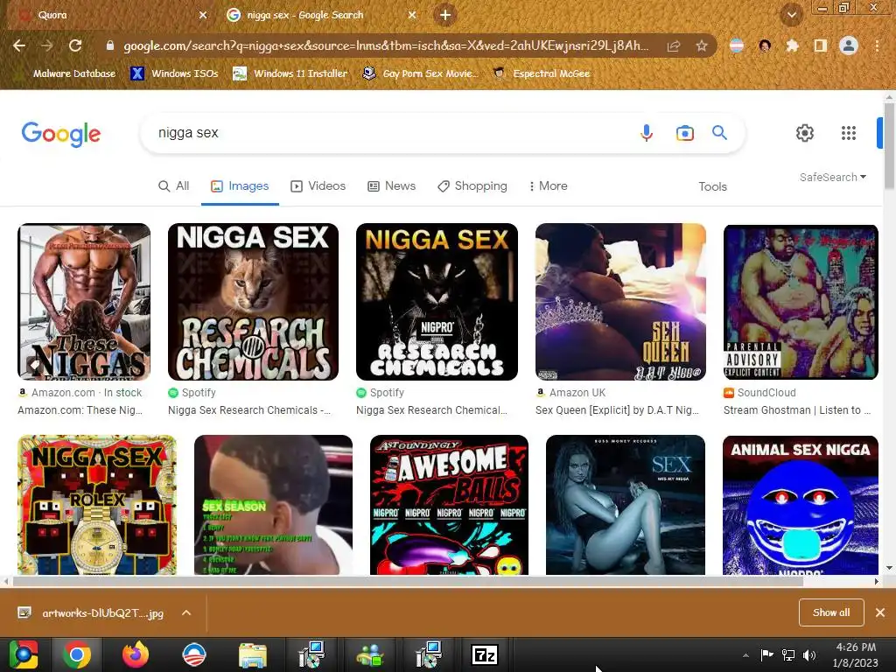Open the tab search chevron
The image size is (896, 672).
tap(791, 15)
